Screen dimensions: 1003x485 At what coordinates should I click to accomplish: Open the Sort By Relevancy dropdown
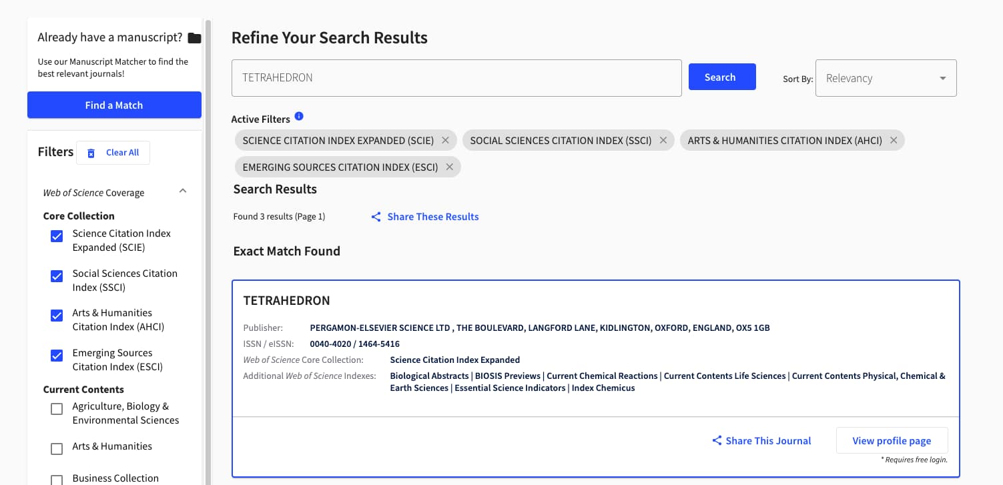point(886,78)
